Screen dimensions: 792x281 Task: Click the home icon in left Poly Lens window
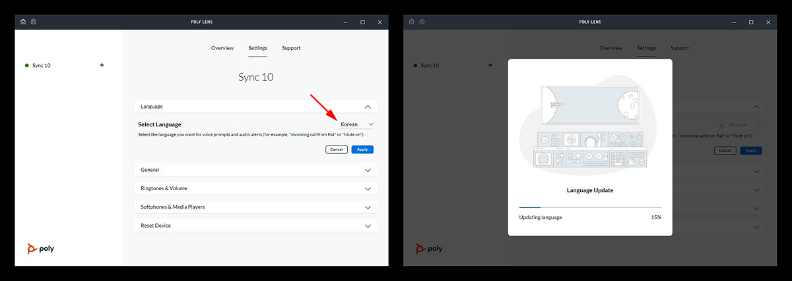(23, 22)
